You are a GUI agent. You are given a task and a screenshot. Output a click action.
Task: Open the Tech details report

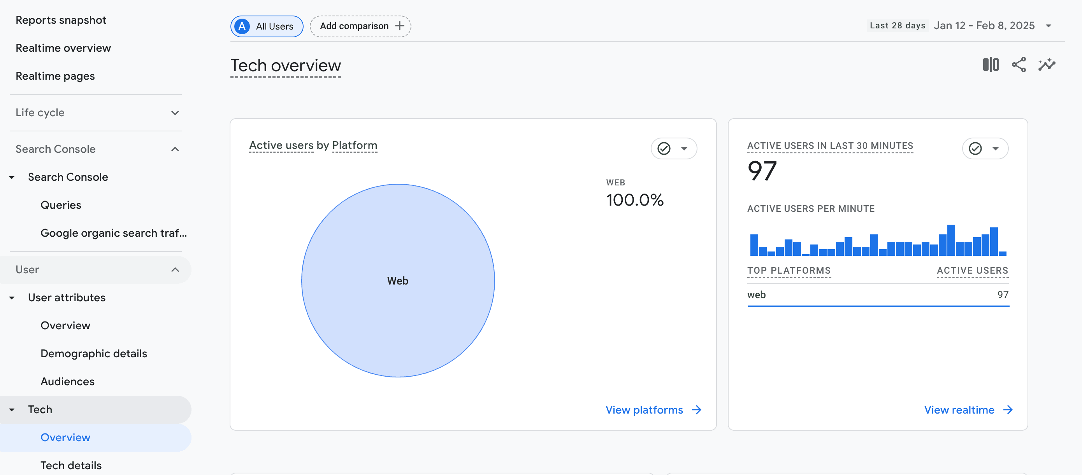click(71, 465)
